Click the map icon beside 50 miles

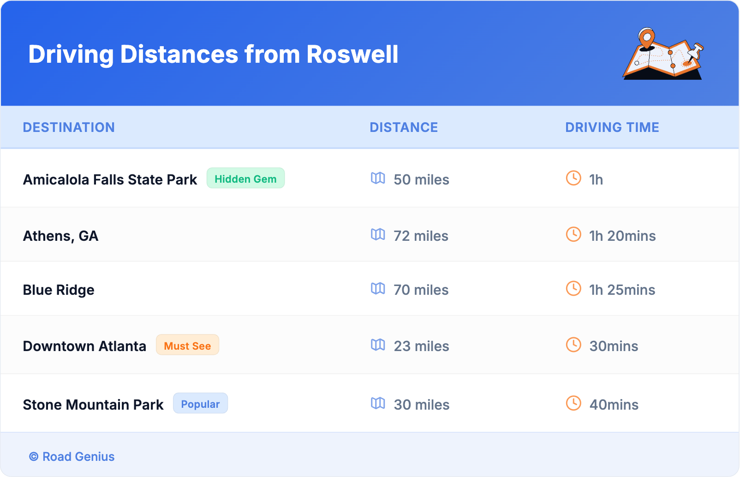[x=378, y=178]
